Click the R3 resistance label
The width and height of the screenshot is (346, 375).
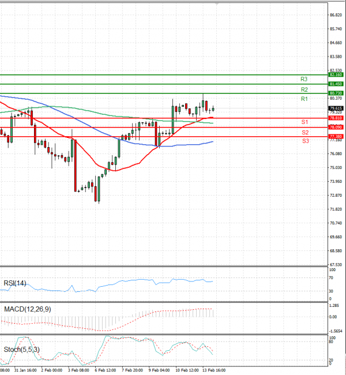[304, 79]
